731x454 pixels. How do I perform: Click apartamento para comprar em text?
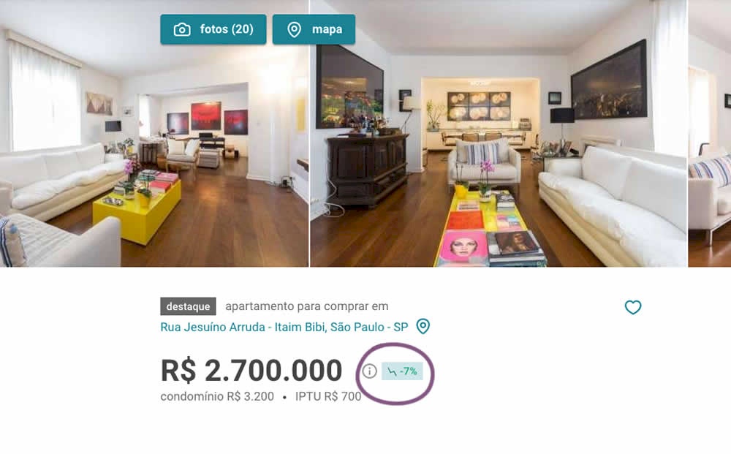307,306
